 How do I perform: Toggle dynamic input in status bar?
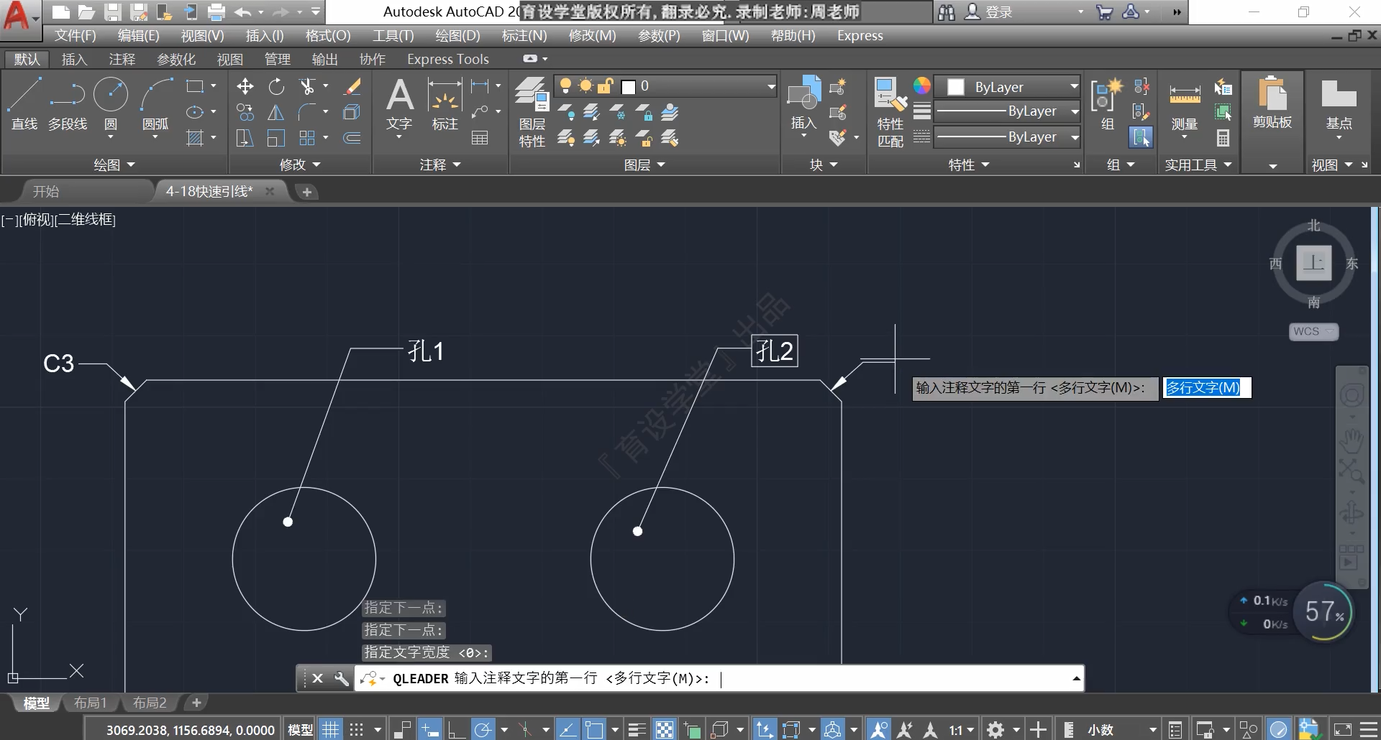point(429,730)
